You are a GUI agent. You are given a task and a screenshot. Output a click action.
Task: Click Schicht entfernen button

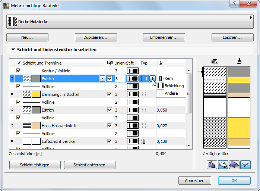[x=89, y=165]
